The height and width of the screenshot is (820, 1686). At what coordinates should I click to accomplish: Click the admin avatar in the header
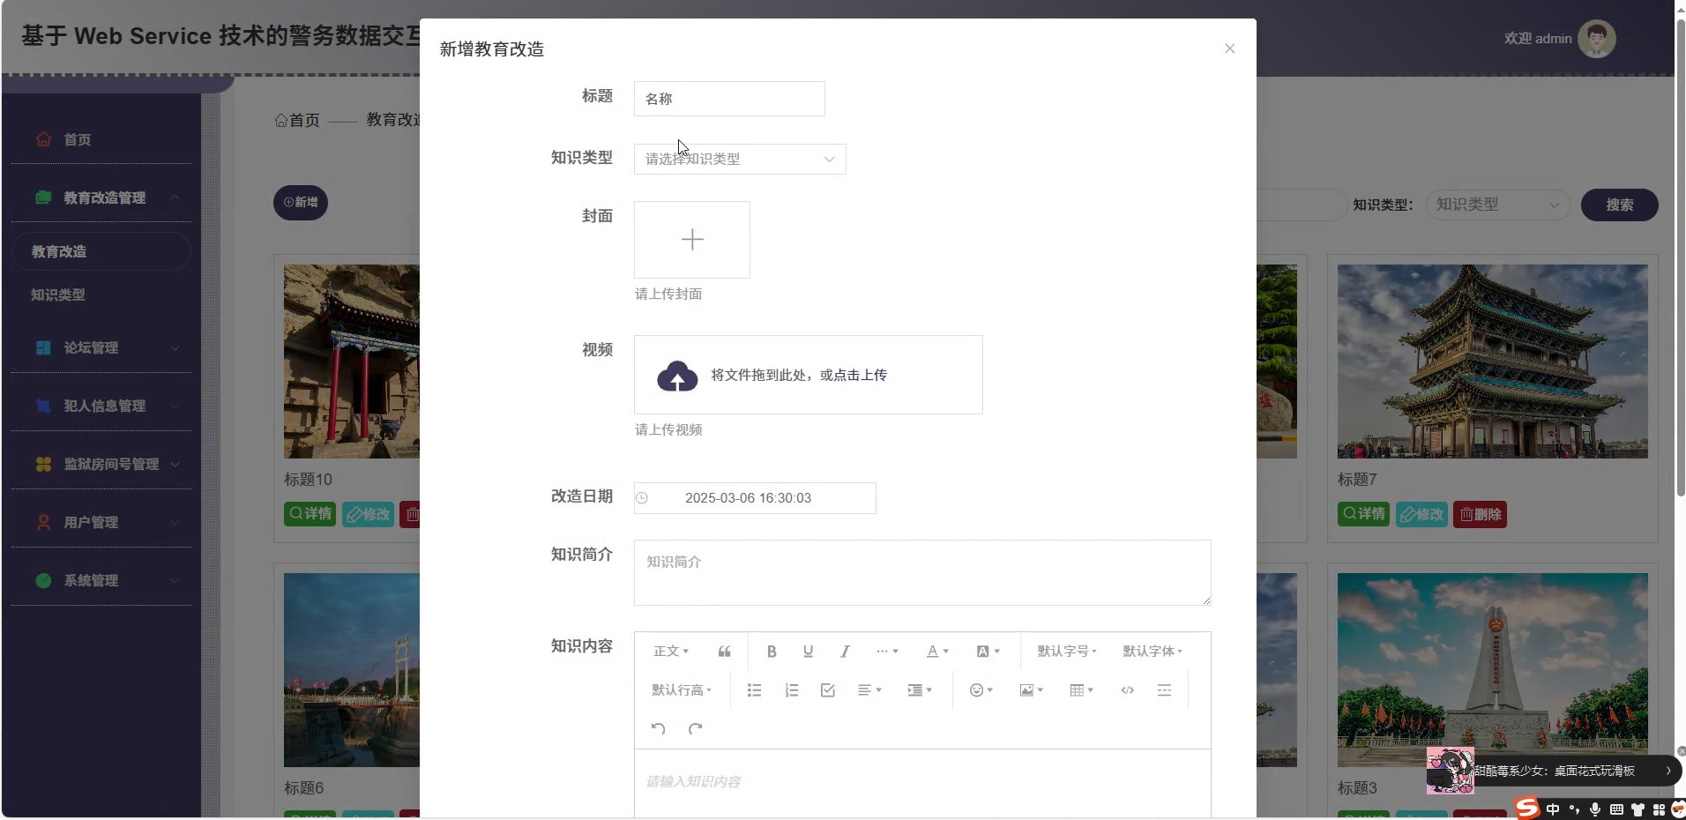point(1596,39)
